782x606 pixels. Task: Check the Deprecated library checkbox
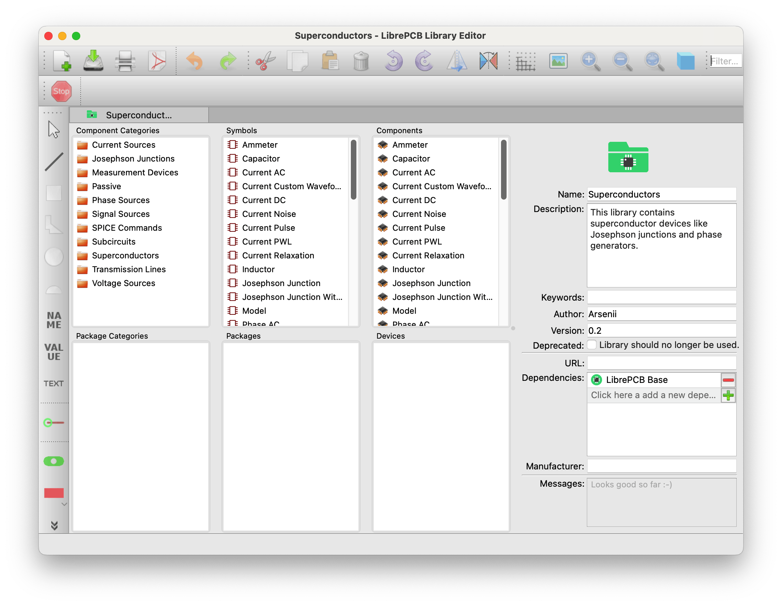pos(592,345)
